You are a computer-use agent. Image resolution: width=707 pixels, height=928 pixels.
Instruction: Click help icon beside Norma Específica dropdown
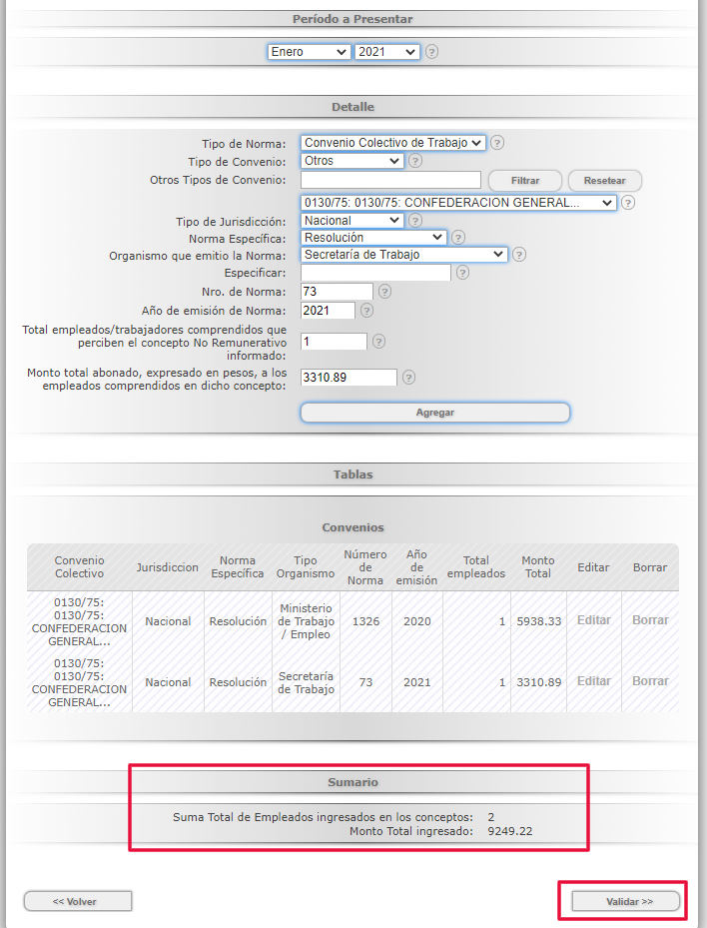[x=458, y=238]
